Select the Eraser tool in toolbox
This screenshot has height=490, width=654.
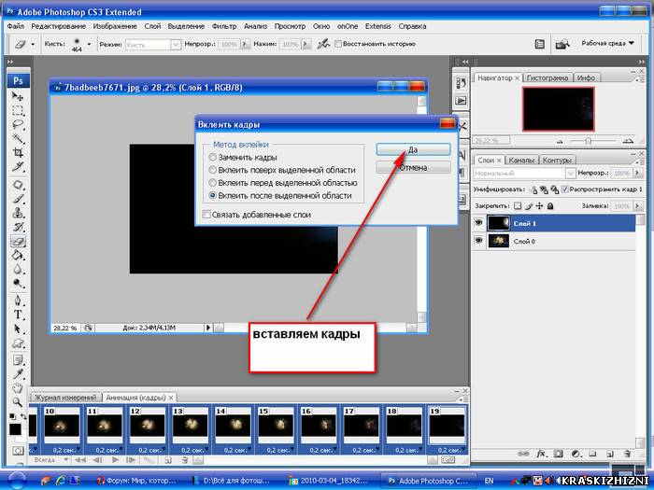[18, 241]
